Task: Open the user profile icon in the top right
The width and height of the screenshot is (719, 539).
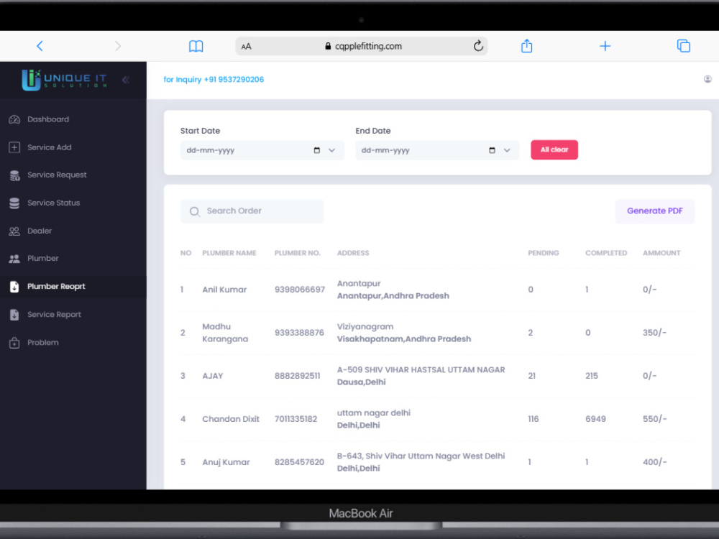Action: [707, 79]
